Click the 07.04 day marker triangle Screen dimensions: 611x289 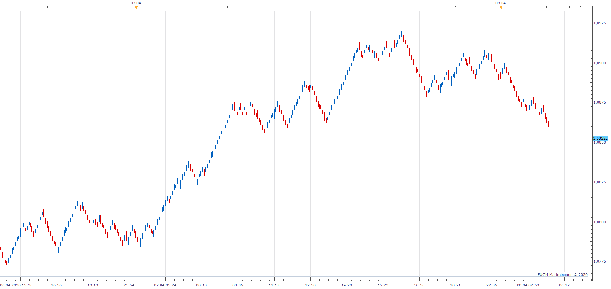[x=136, y=8]
